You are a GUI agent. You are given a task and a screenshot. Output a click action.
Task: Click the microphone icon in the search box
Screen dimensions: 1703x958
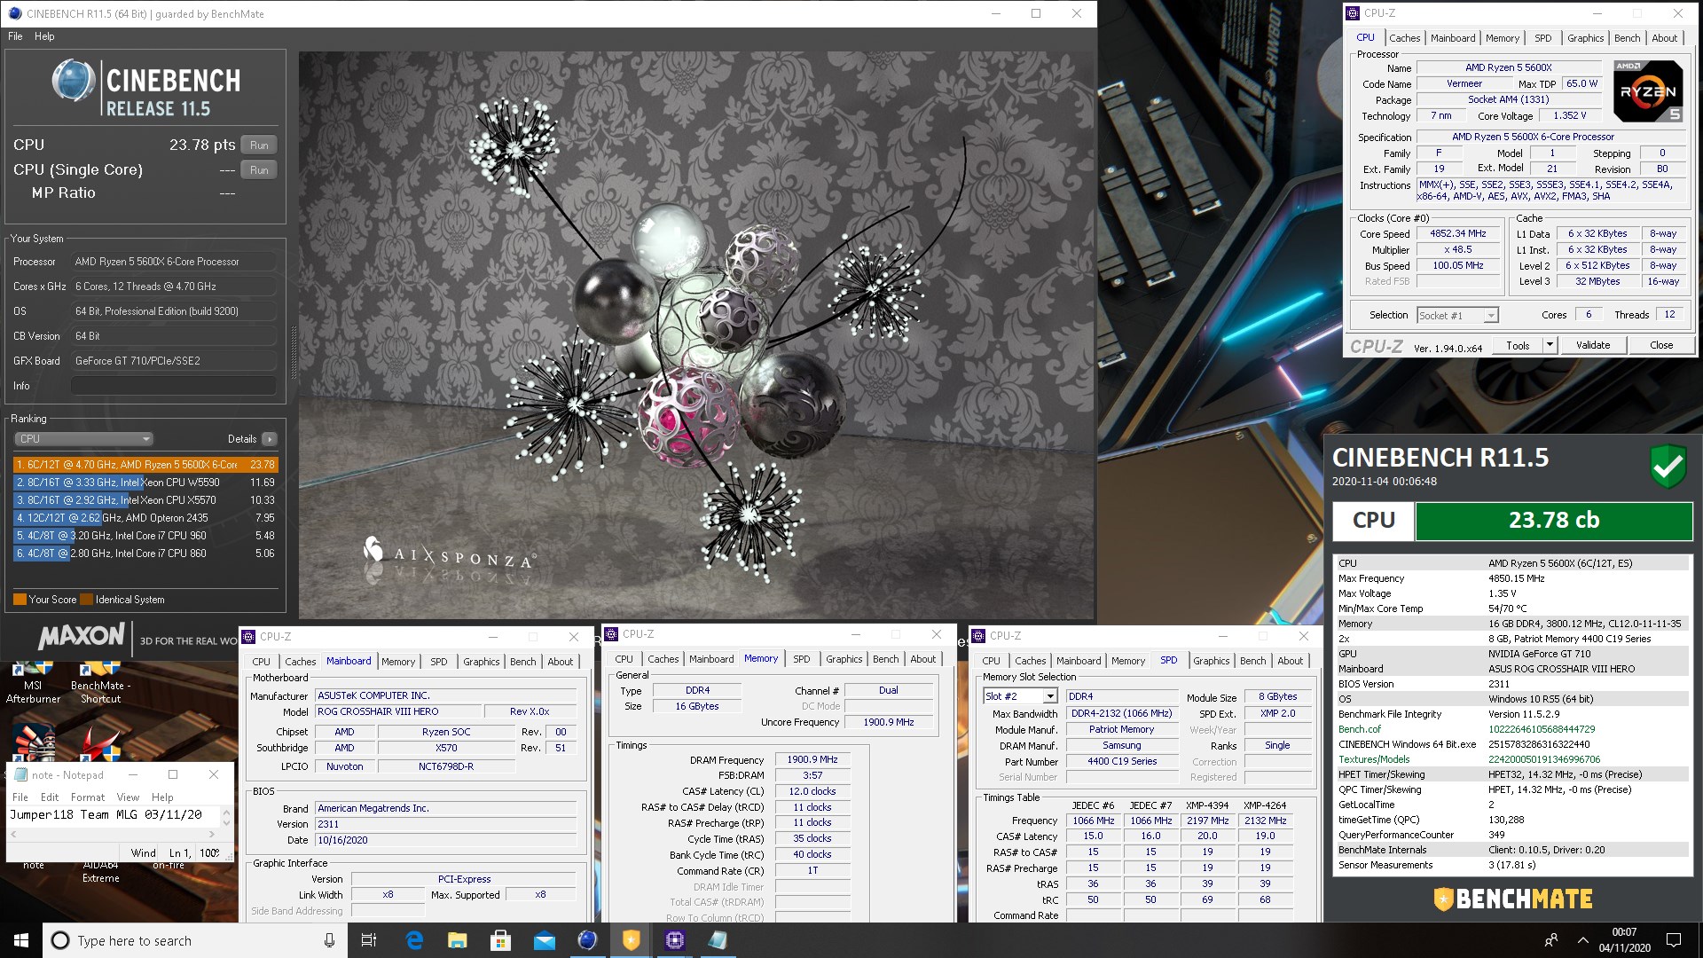pos(329,940)
